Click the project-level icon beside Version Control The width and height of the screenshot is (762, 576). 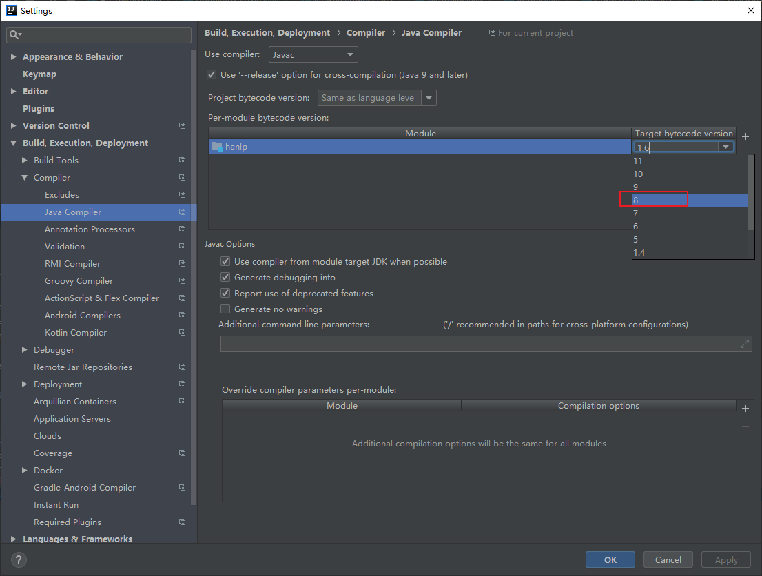point(182,126)
